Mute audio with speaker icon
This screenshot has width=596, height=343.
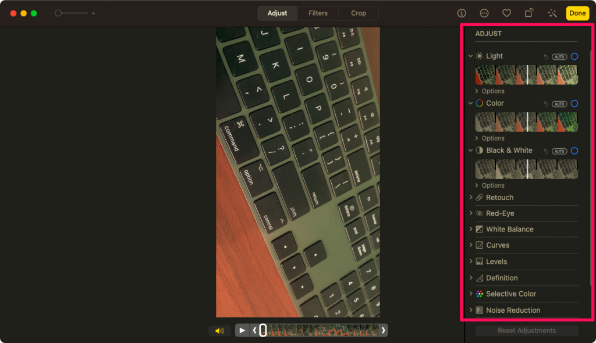[x=219, y=331]
